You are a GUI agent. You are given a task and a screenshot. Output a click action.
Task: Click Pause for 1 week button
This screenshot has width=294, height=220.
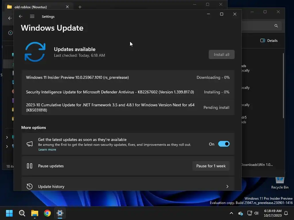point(211,166)
